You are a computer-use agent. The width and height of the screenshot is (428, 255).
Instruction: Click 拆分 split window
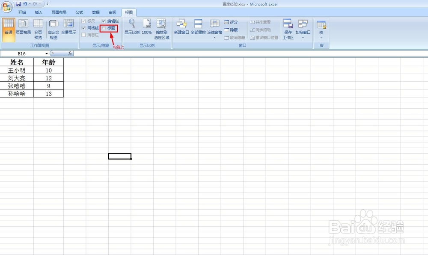[x=231, y=22]
